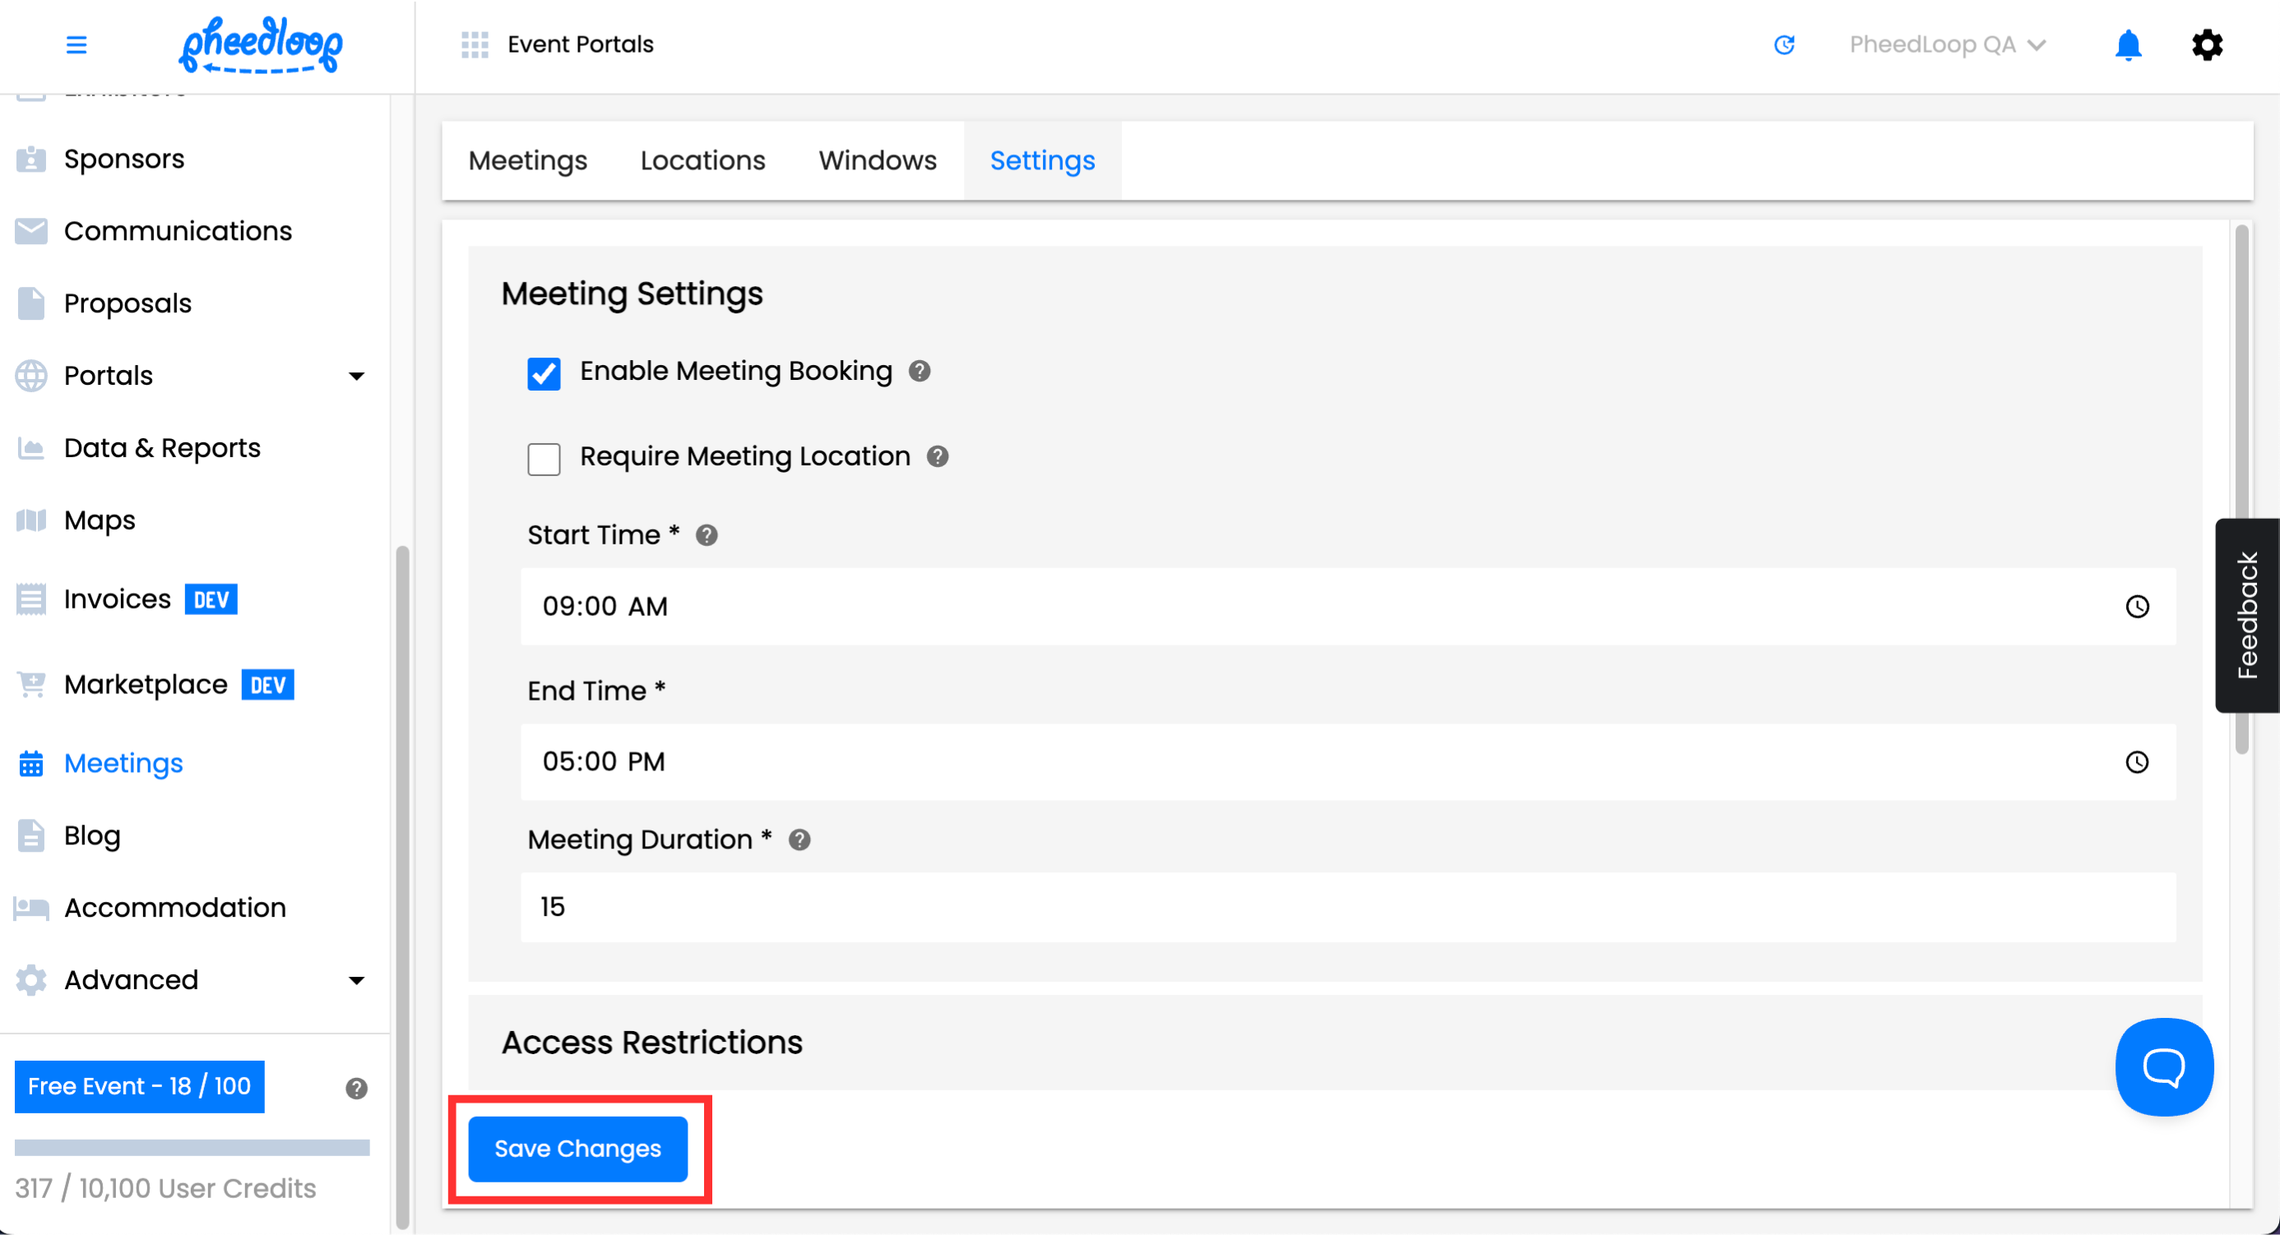This screenshot has height=1235, width=2280.
Task: Open notifications bell icon
Action: [2127, 44]
